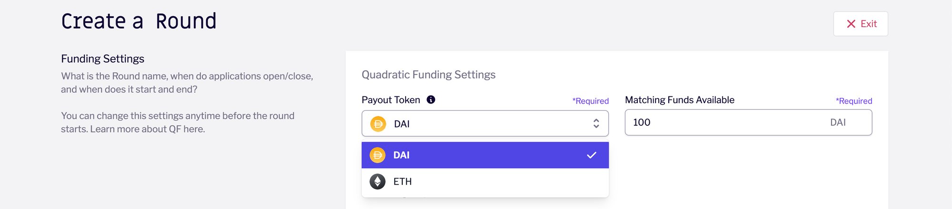Exit the Create a Round page

pyautogui.click(x=861, y=24)
